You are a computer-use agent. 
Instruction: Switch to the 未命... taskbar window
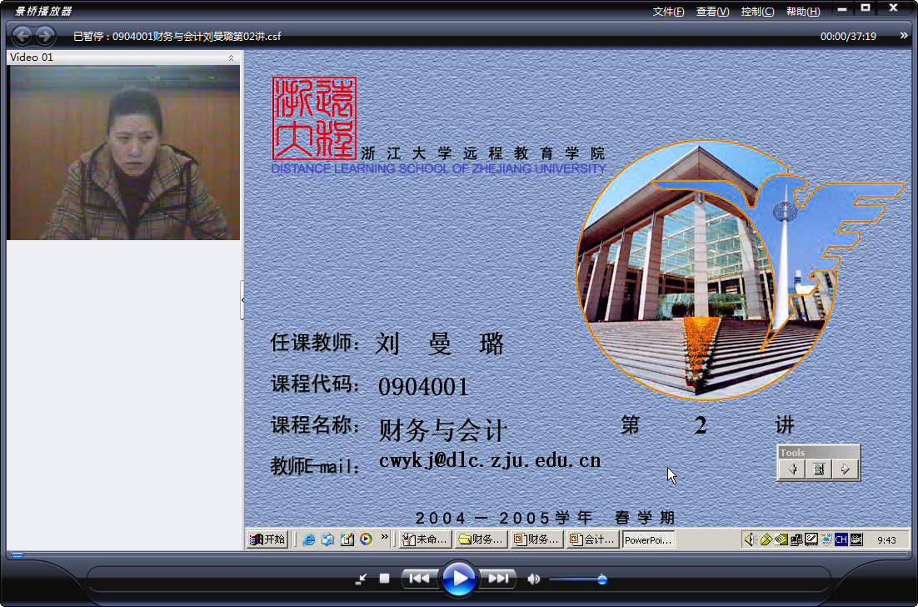(426, 539)
